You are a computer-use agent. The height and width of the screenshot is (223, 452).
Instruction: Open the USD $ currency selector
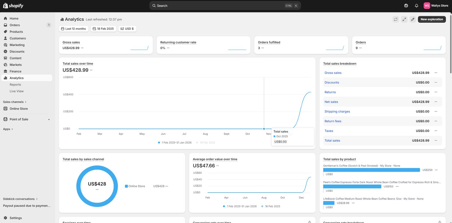[x=127, y=29]
